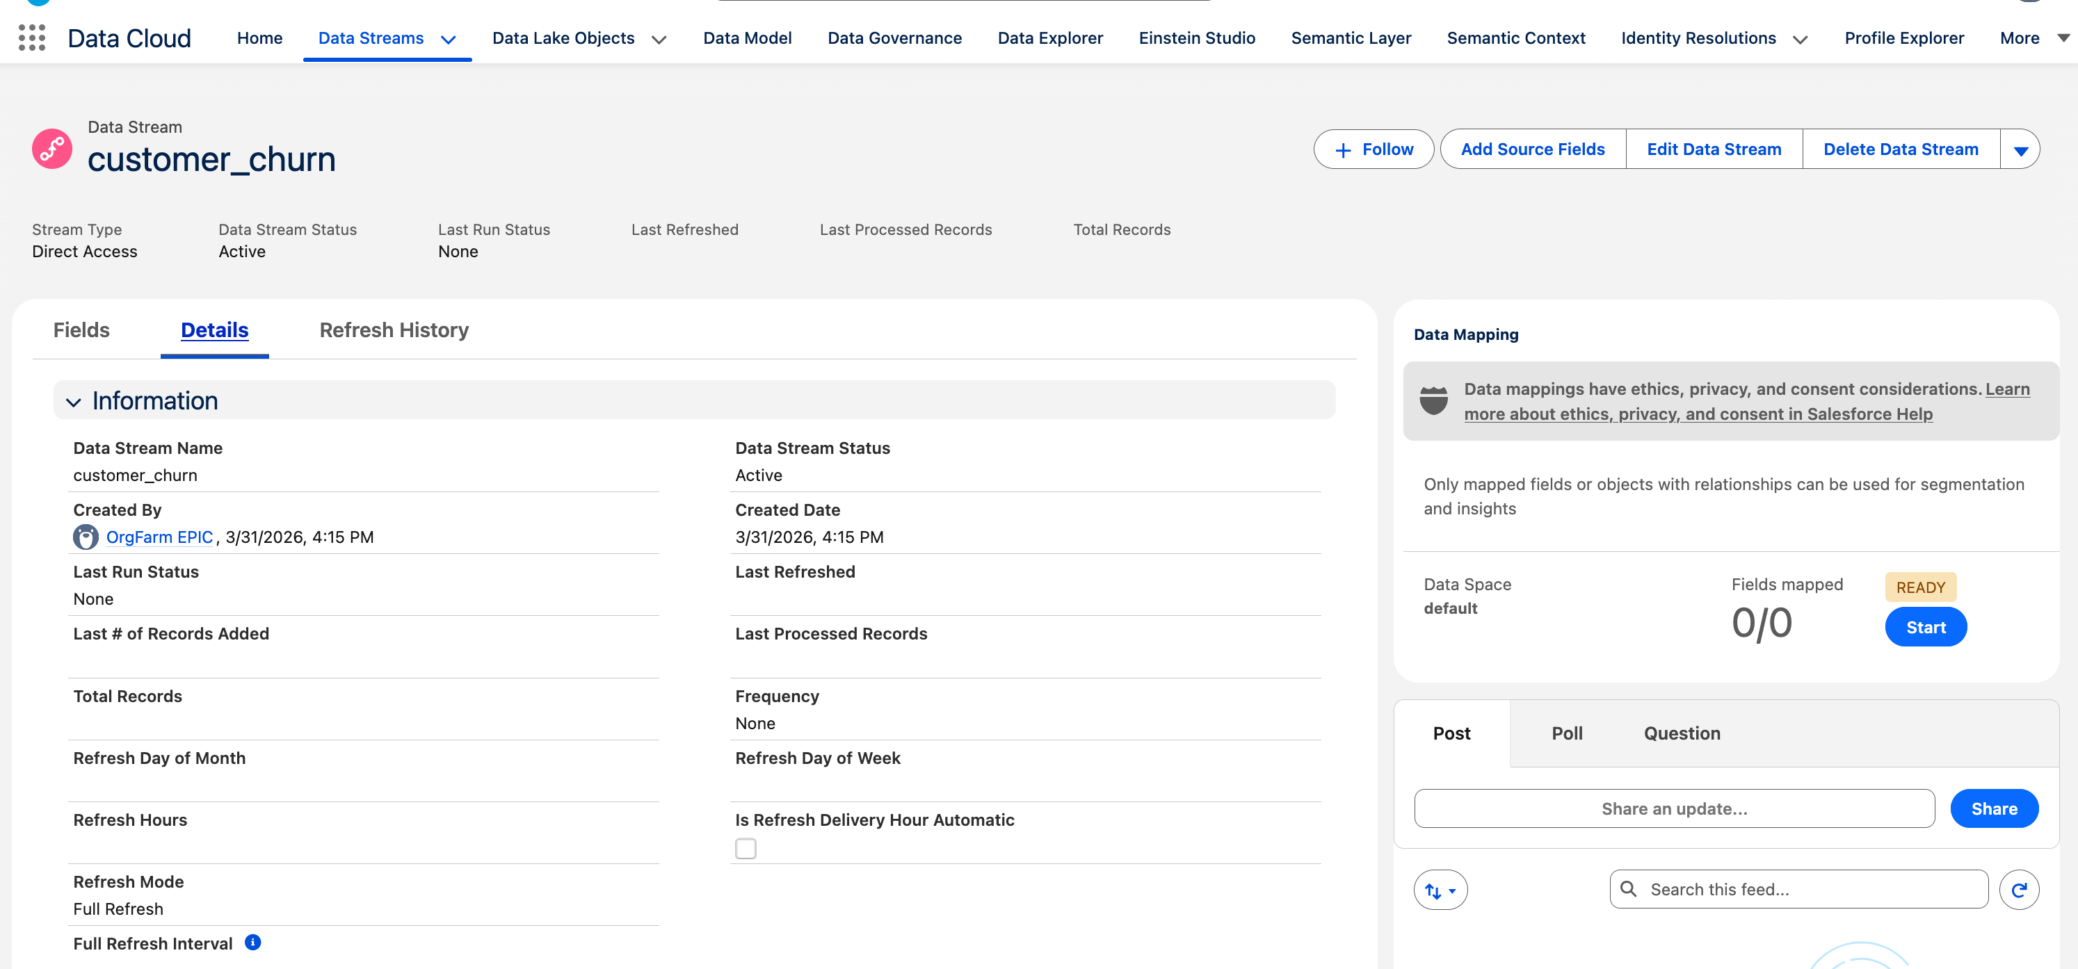View the Refresh History tab

(x=394, y=329)
